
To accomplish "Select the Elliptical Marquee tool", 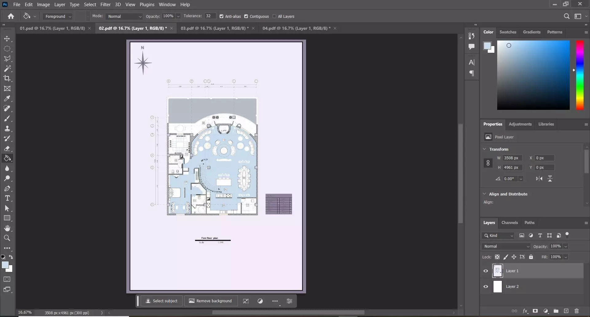I will point(7,49).
